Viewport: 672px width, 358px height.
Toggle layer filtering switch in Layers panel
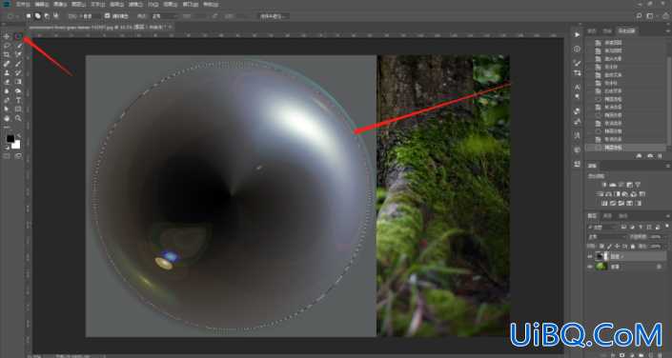tap(667, 227)
